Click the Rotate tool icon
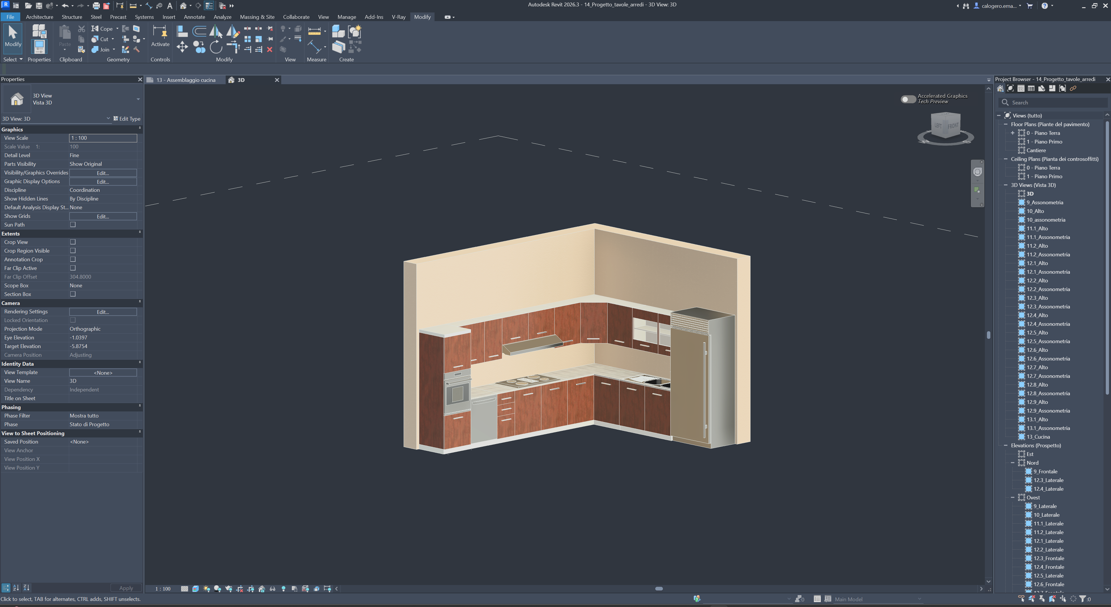 click(216, 47)
